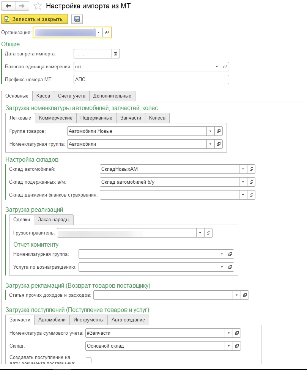Select the Заказ-наряды tab
This screenshot has height=370, width=307.
(54, 219)
